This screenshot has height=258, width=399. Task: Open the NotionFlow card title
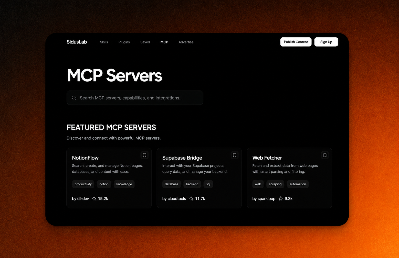(85, 158)
